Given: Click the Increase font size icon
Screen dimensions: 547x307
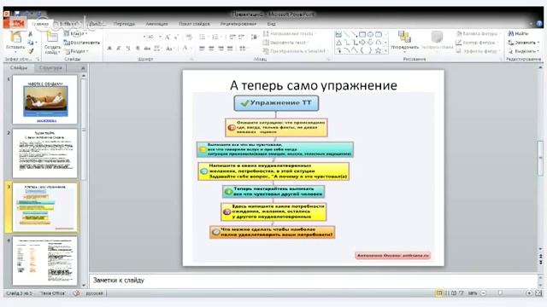Looking at the screenshot, I should (x=168, y=37).
